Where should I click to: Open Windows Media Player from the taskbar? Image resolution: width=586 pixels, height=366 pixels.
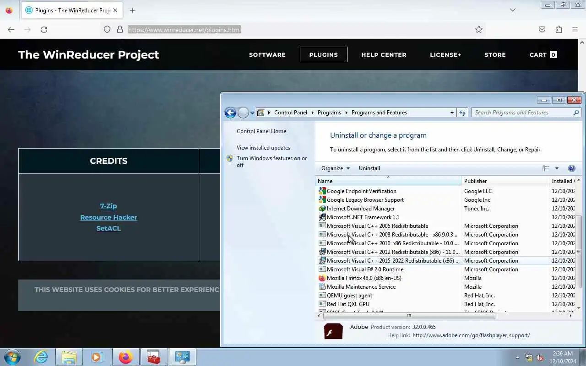click(x=97, y=357)
